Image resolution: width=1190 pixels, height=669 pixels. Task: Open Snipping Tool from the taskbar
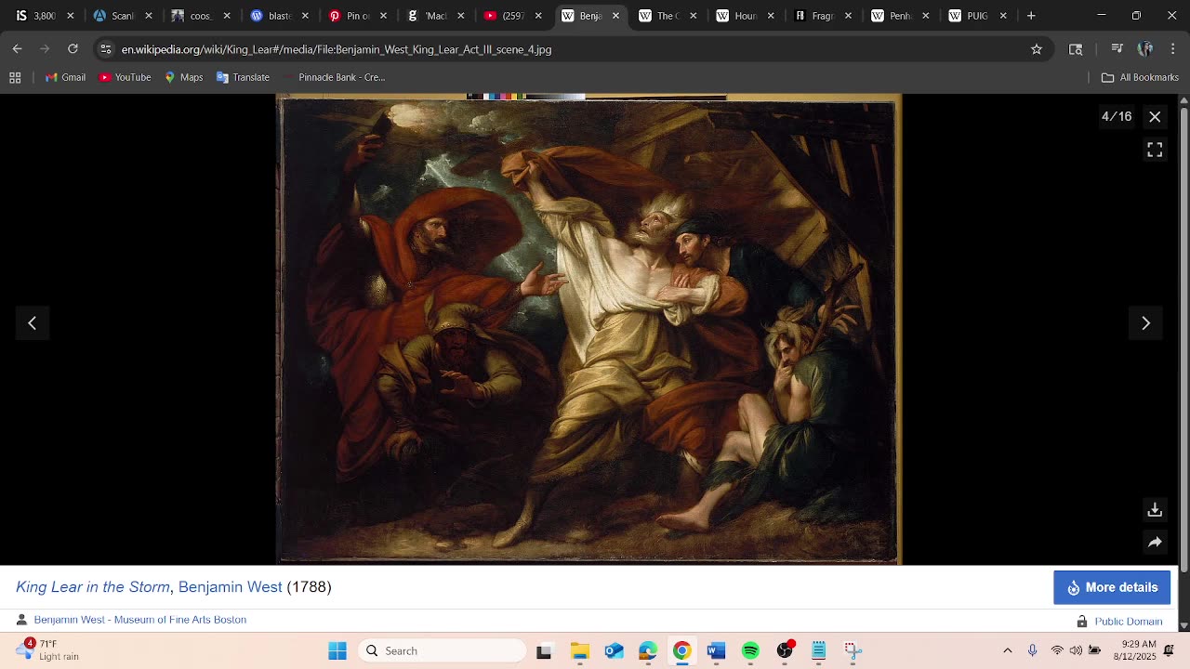coord(853,651)
